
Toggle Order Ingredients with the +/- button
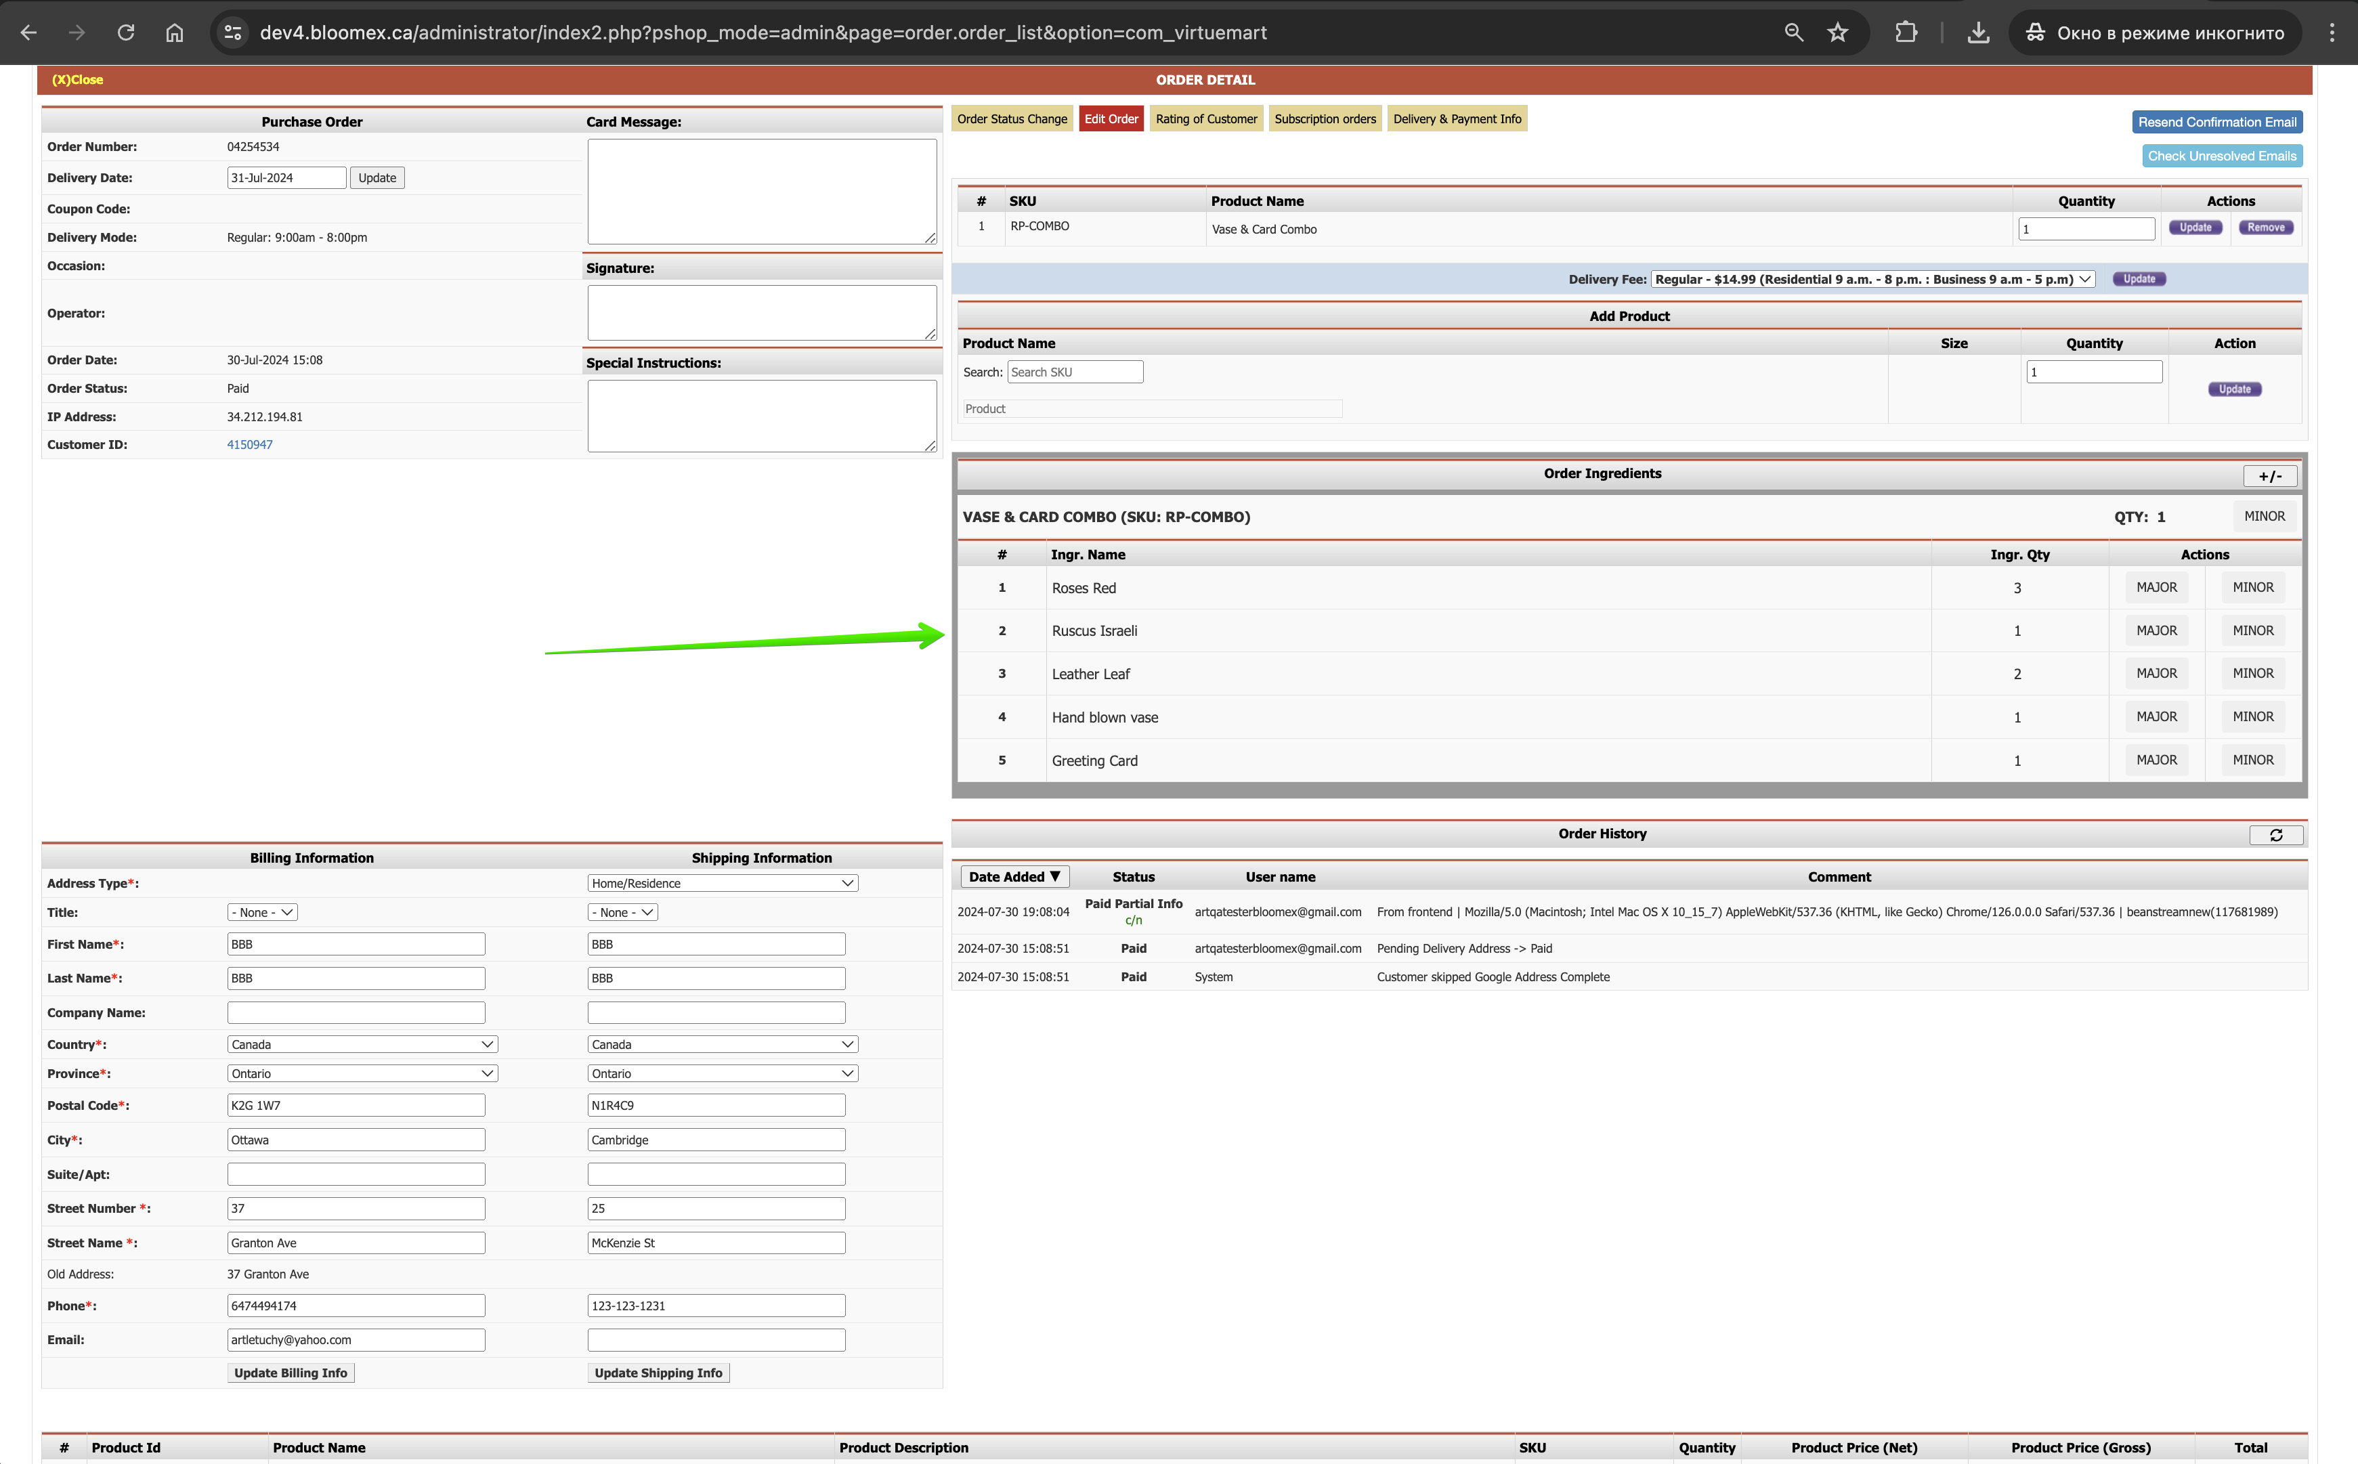coord(2270,475)
